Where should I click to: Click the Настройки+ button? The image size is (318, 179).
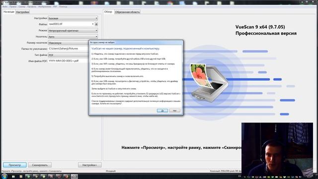[x=89, y=165]
